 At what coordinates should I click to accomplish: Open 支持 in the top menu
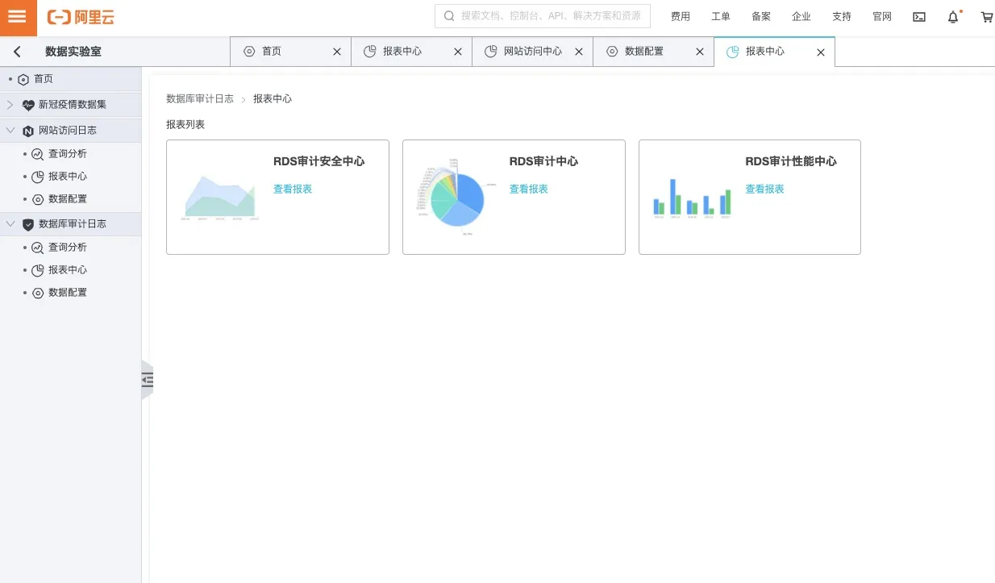tap(842, 17)
